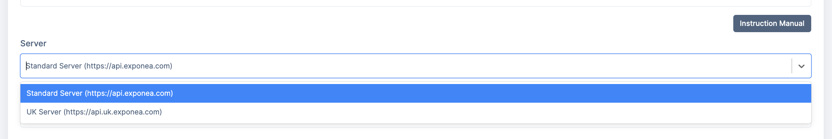The height and width of the screenshot is (139, 832).
Task: Open the Instruction Manual
Action: click(772, 24)
